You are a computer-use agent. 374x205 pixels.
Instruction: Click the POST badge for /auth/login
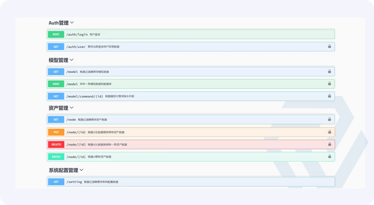(x=56, y=34)
